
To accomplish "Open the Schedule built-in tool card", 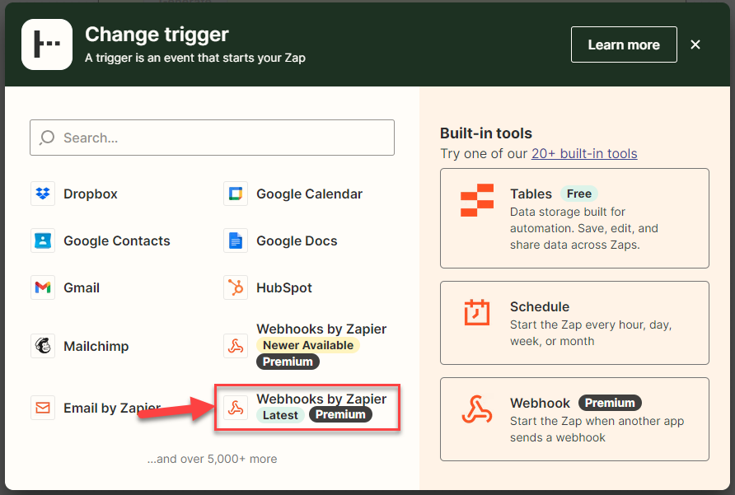I will [574, 323].
